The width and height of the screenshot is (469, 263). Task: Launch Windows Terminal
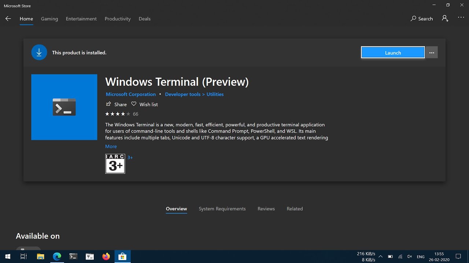click(x=393, y=53)
